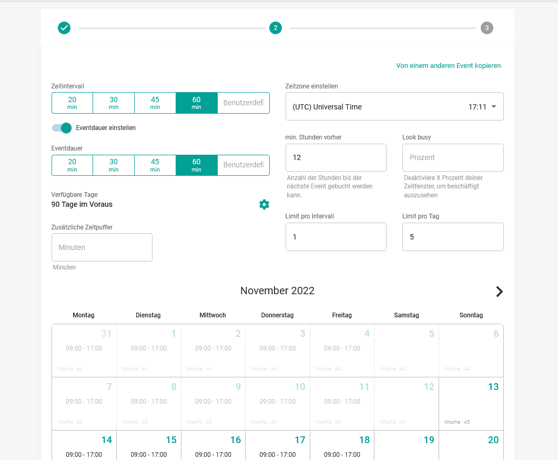Select calendar day 19 November
558x460 pixels.
(x=407, y=445)
